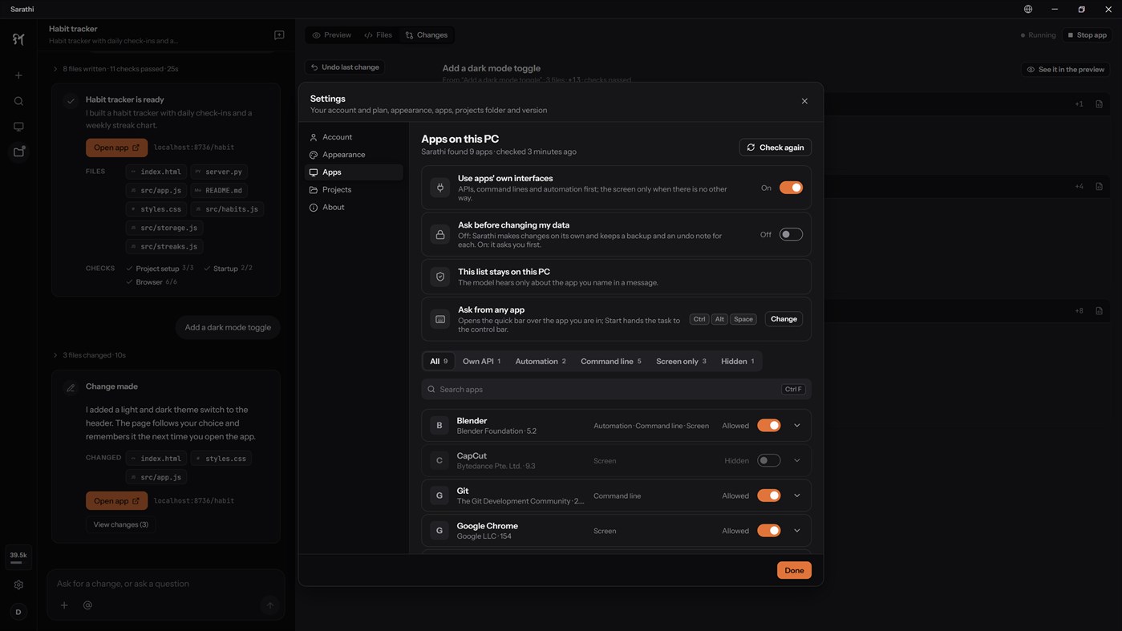
Task: Click Done in the Settings dialog
Action: tap(794, 571)
